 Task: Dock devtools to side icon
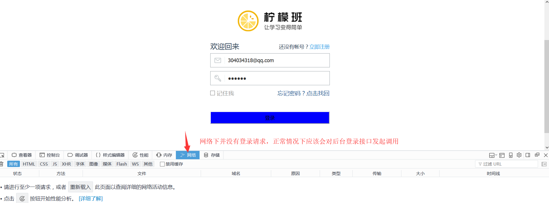click(x=528, y=155)
